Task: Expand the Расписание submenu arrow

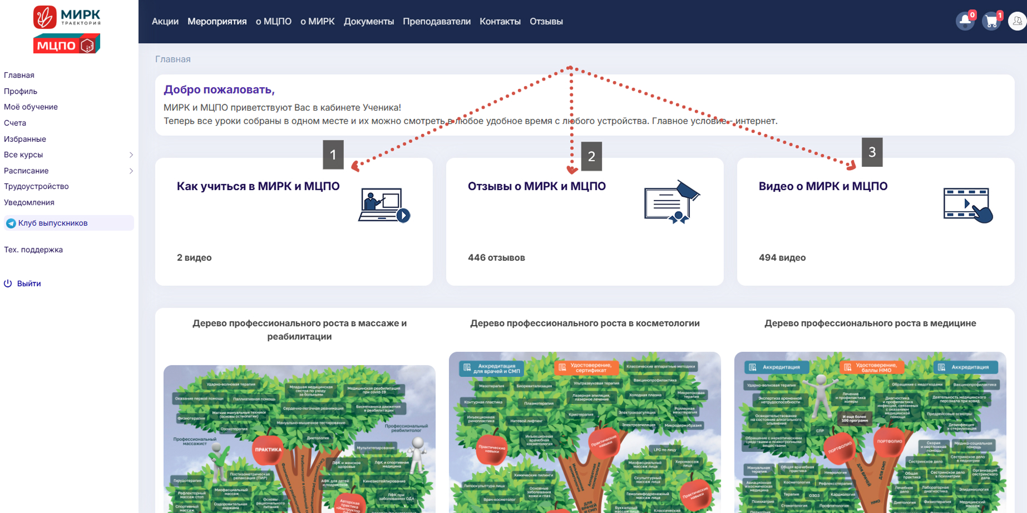Action: (131, 171)
